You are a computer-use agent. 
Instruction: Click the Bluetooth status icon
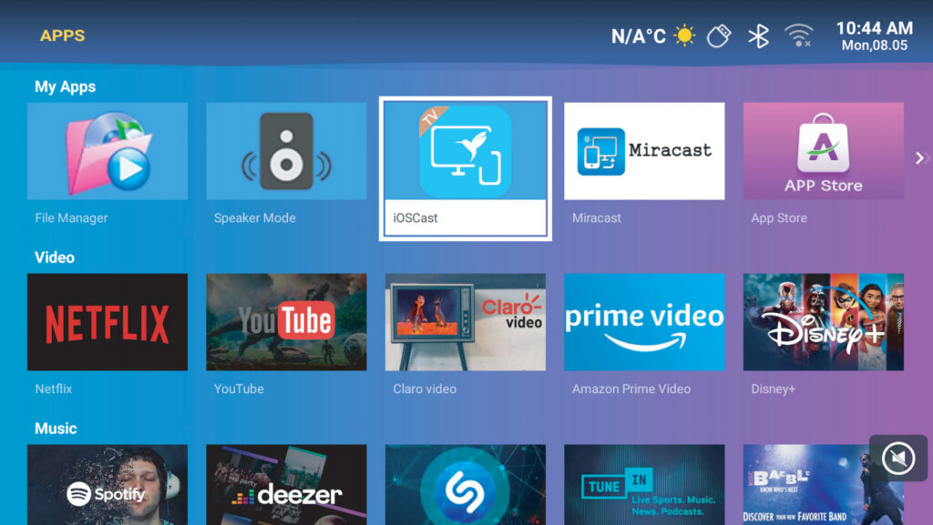coord(758,36)
